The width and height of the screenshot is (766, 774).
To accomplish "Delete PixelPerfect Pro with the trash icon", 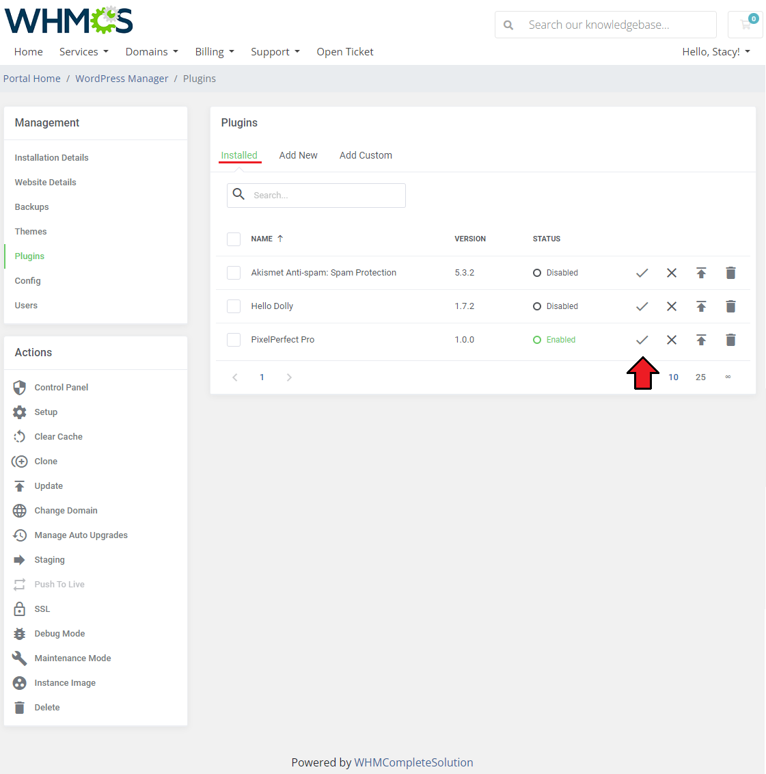I will point(730,340).
